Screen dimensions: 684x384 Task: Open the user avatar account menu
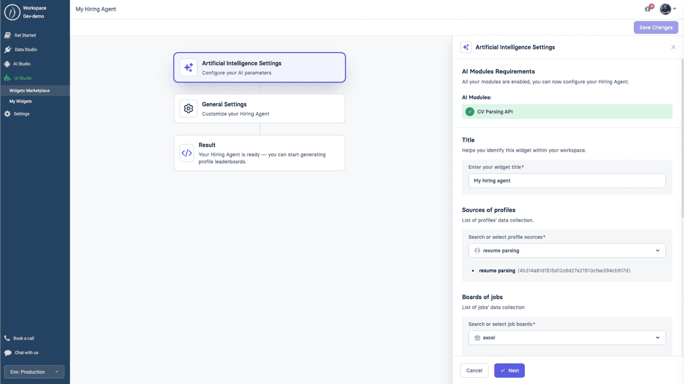click(666, 9)
